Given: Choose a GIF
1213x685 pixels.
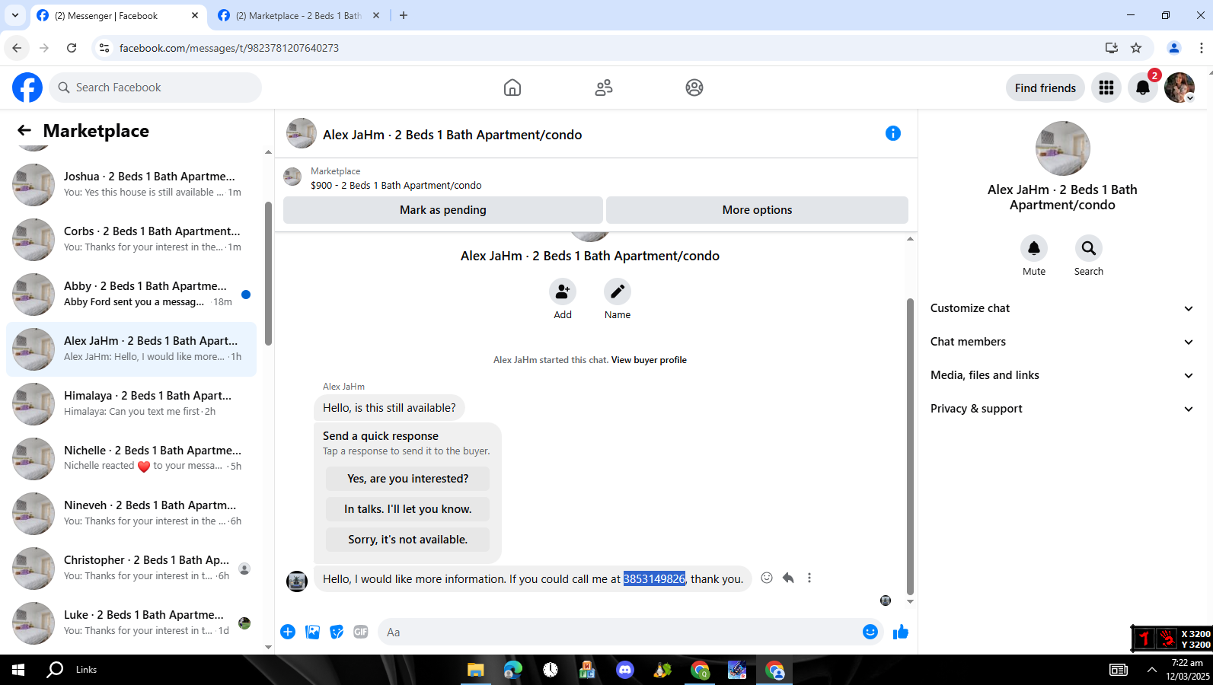Looking at the screenshot, I should coord(361,632).
